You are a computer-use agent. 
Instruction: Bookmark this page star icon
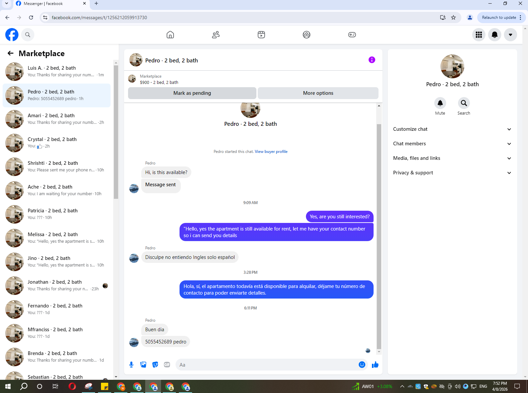[x=453, y=18]
